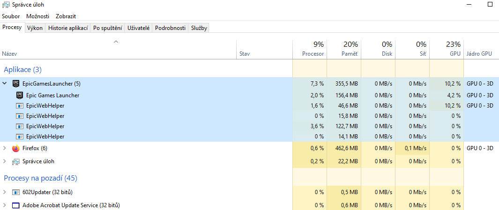Sort processes by Procesor column header
The height and width of the screenshot is (210, 499).
click(313, 54)
